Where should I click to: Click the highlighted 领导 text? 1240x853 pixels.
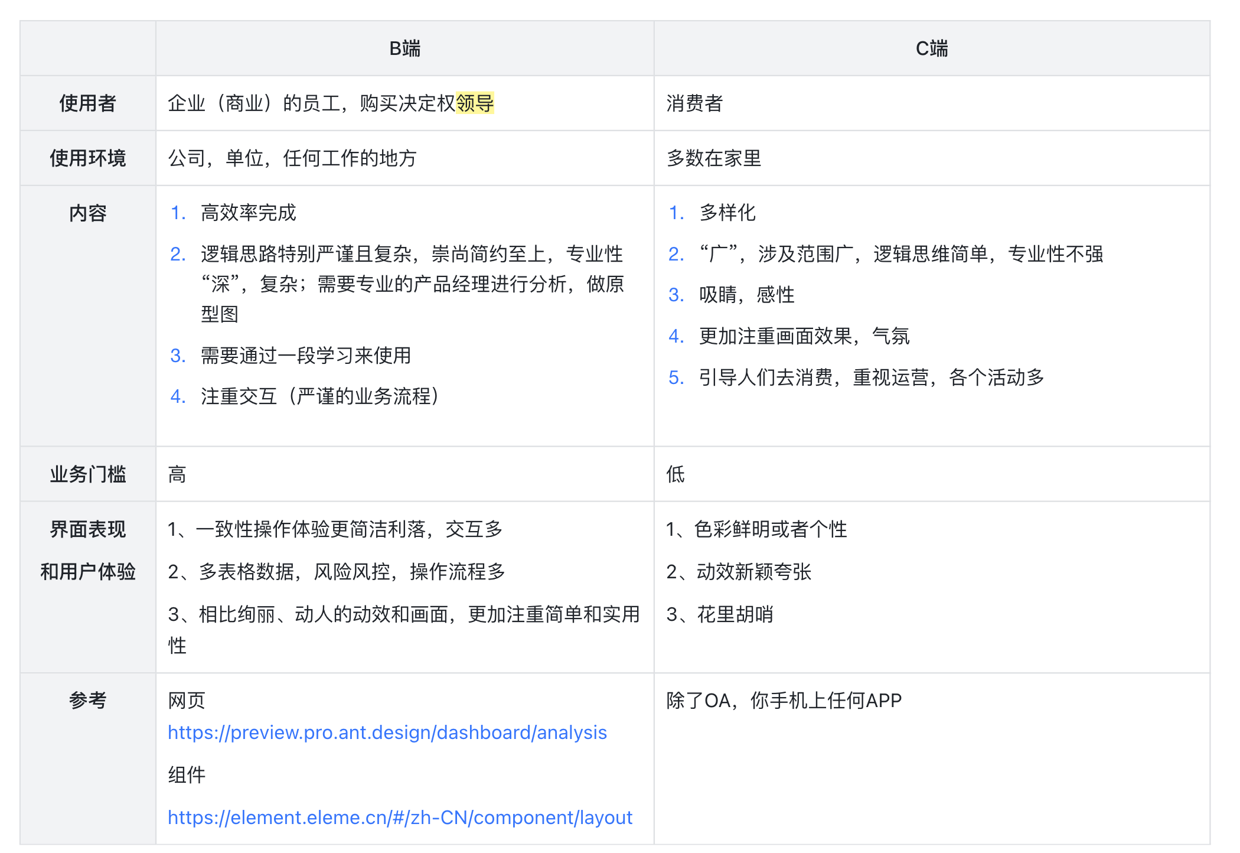[x=475, y=103]
